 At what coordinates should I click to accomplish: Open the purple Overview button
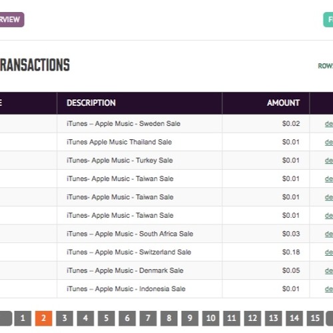tap(11, 19)
